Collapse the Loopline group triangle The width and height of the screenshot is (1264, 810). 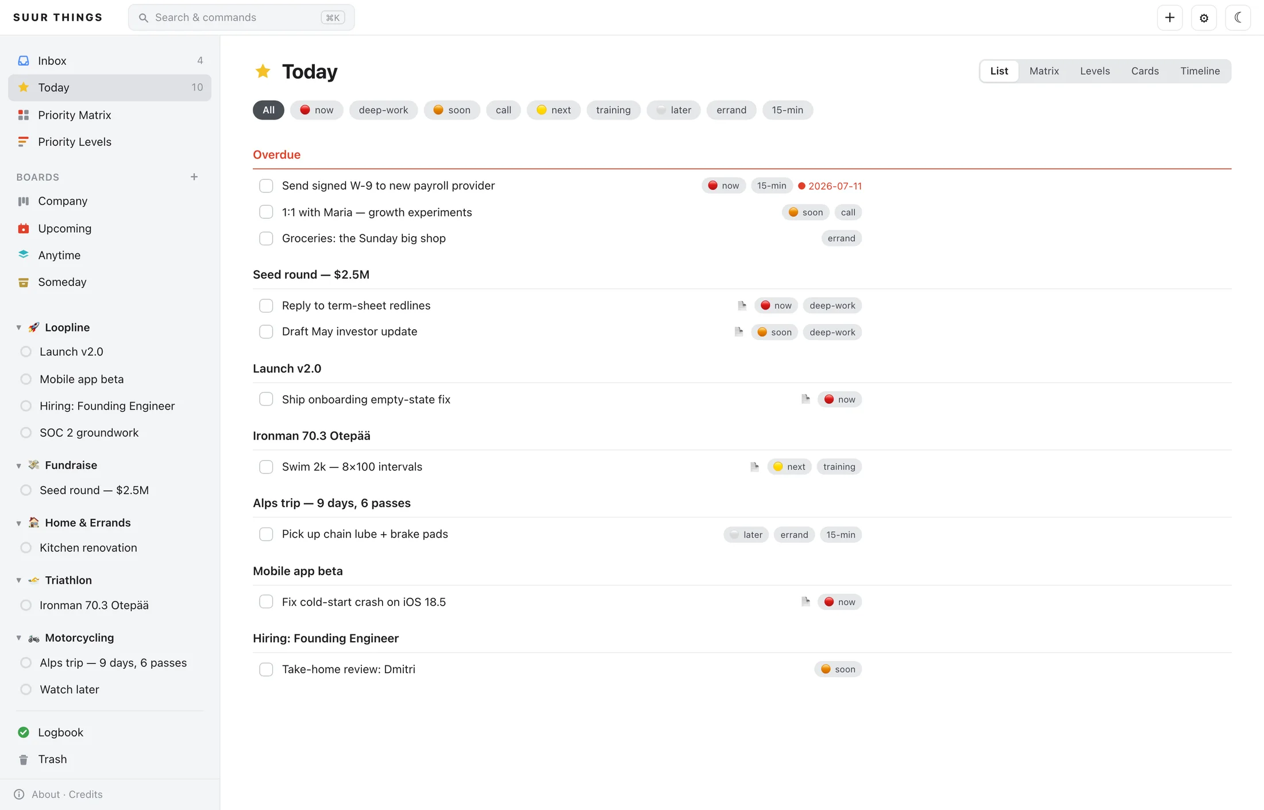point(19,327)
